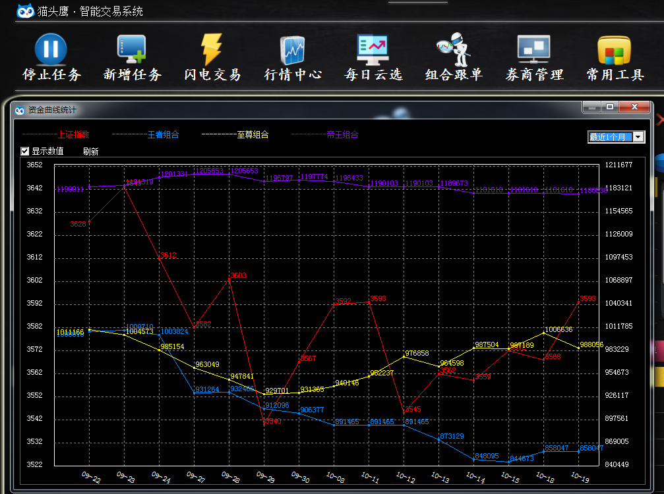Select the 帝王组合 purple legend entry

[x=342, y=134]
